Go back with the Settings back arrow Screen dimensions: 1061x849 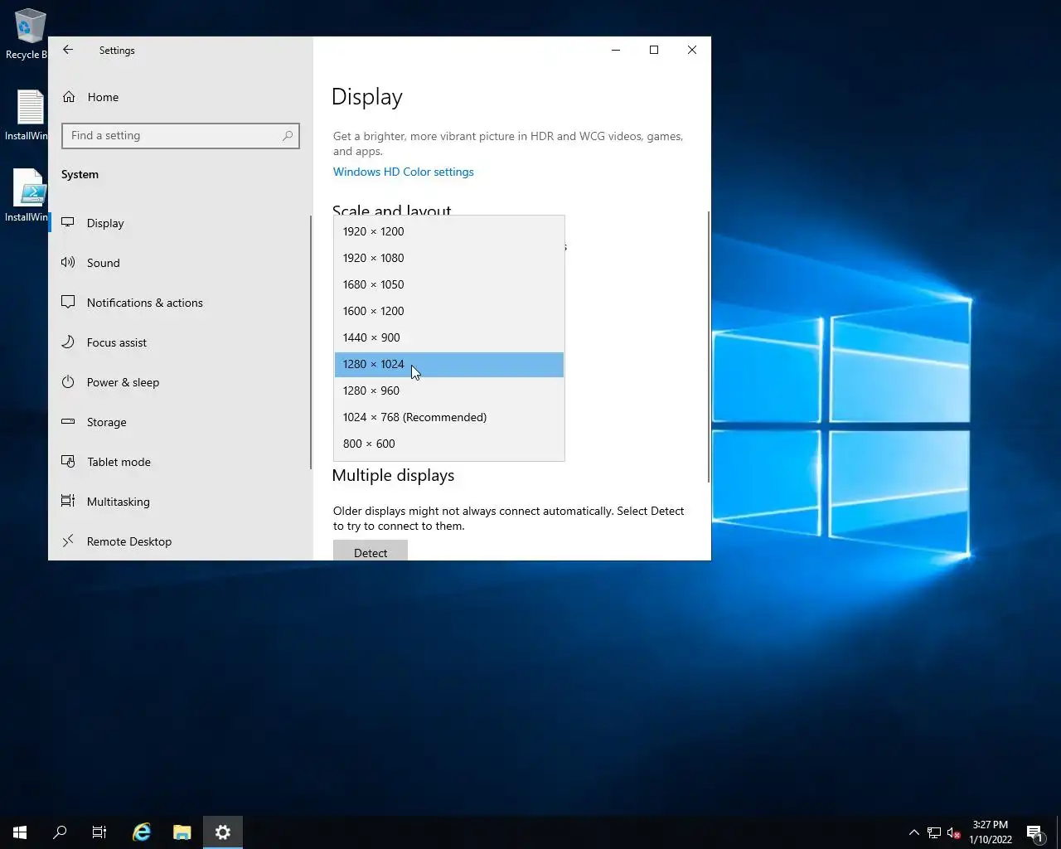click(68, 50)
